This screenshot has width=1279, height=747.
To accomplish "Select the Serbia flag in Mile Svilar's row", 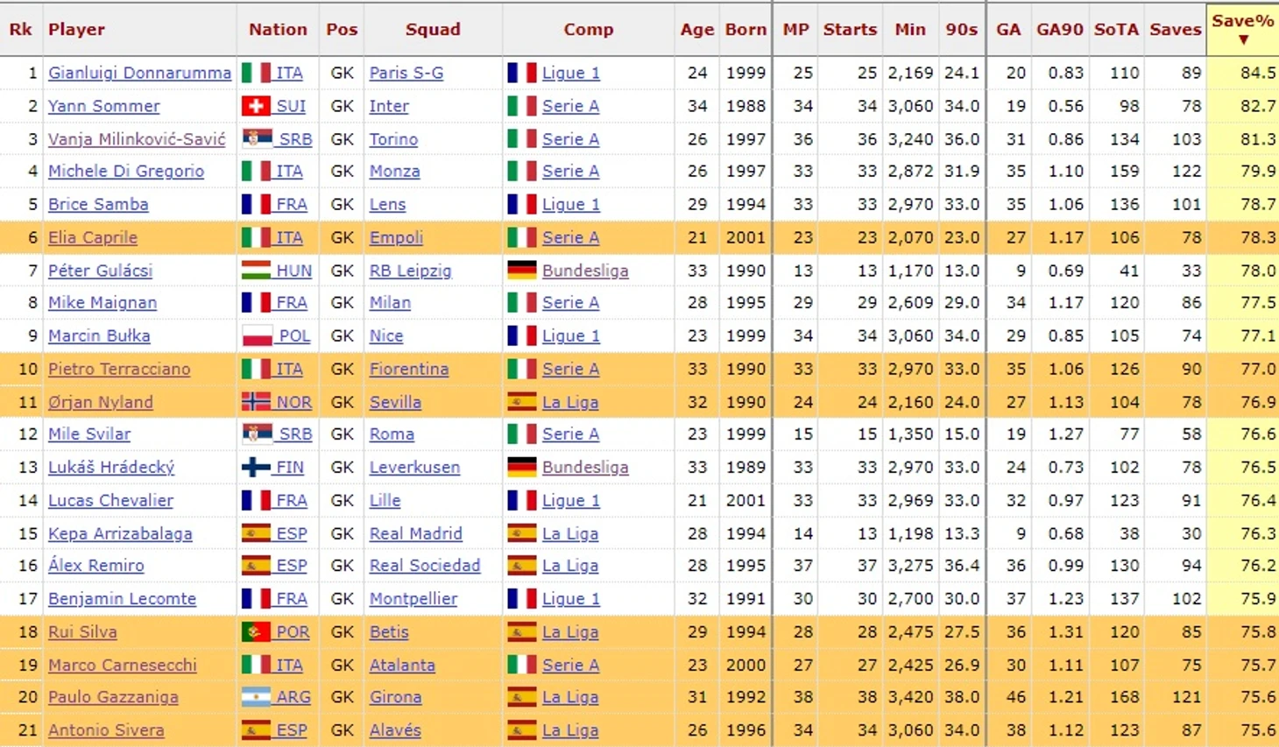I will point(256,433).
